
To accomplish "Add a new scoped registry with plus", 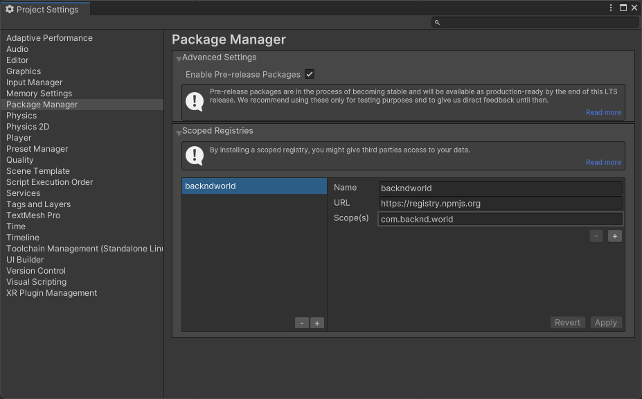I will point(317,323).
